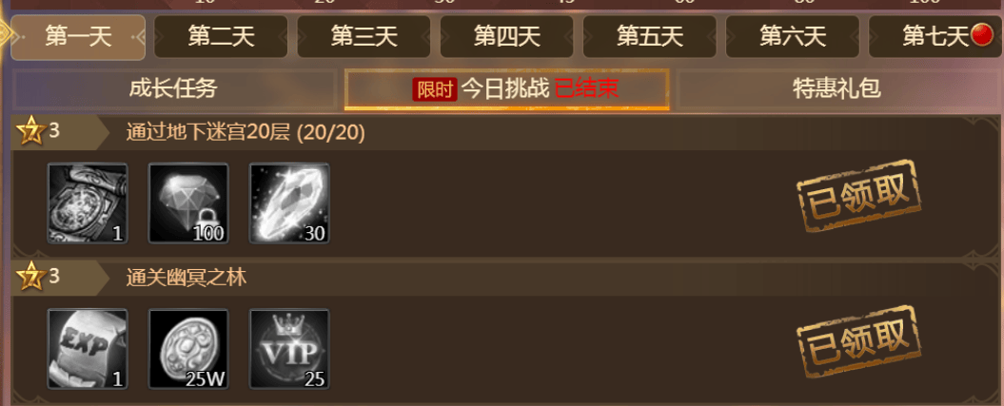The width and height of the screenshot is (1004, 406).
Task: Select the 第一天 tab
Action: [x=78, y=37]
